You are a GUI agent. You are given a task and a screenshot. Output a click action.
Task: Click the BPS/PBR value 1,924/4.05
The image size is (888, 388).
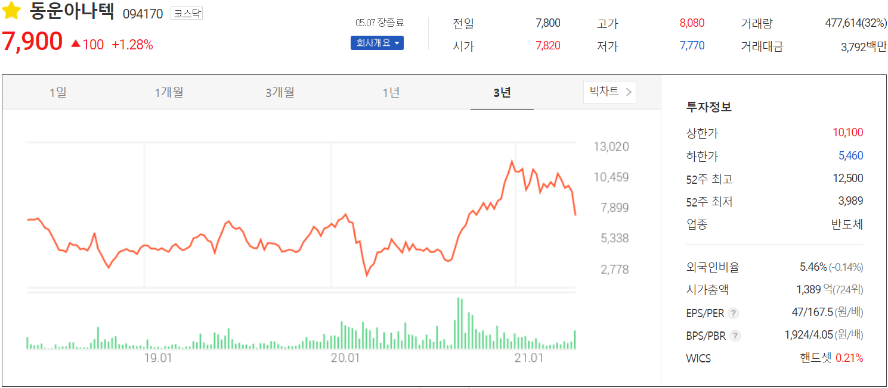[809, 335]
